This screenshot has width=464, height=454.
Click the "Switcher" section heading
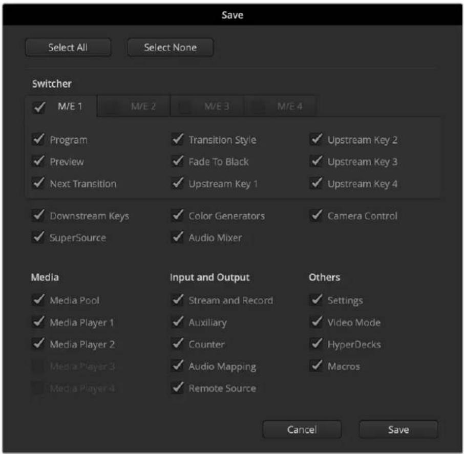[52, 84]
